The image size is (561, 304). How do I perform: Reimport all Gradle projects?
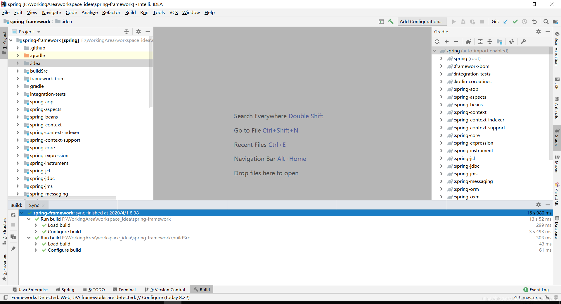[x=437, y=42]
